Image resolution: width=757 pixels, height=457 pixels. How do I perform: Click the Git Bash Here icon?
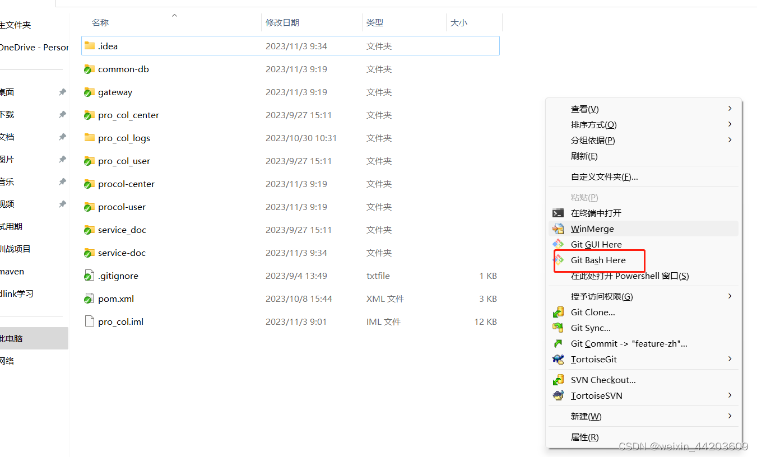pos(559,260)
